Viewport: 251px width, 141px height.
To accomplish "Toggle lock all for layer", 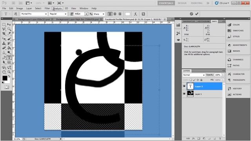I will (201, 80).
